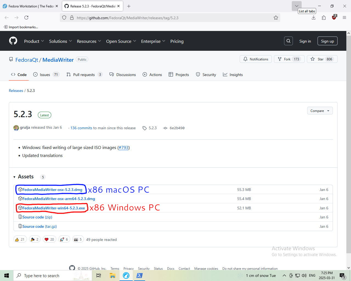Viewport: 351px width, 281px height.
Task: Open the Windows Start menu
Action: click(x=7, y=276)
